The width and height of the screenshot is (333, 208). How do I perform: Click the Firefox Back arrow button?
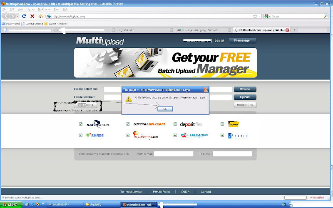point(6,16)
